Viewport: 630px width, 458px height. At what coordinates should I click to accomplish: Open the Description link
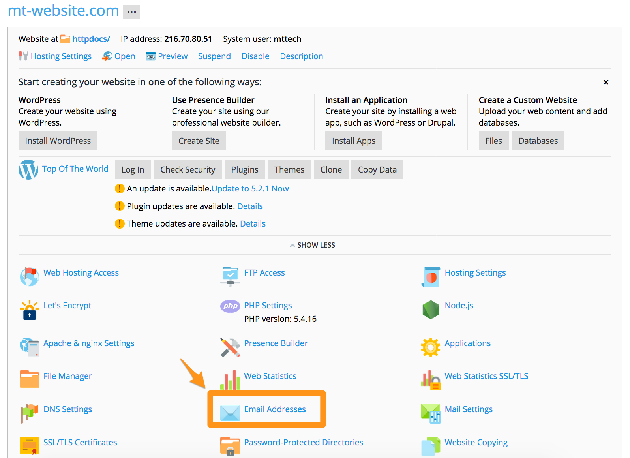click(302, 56)
